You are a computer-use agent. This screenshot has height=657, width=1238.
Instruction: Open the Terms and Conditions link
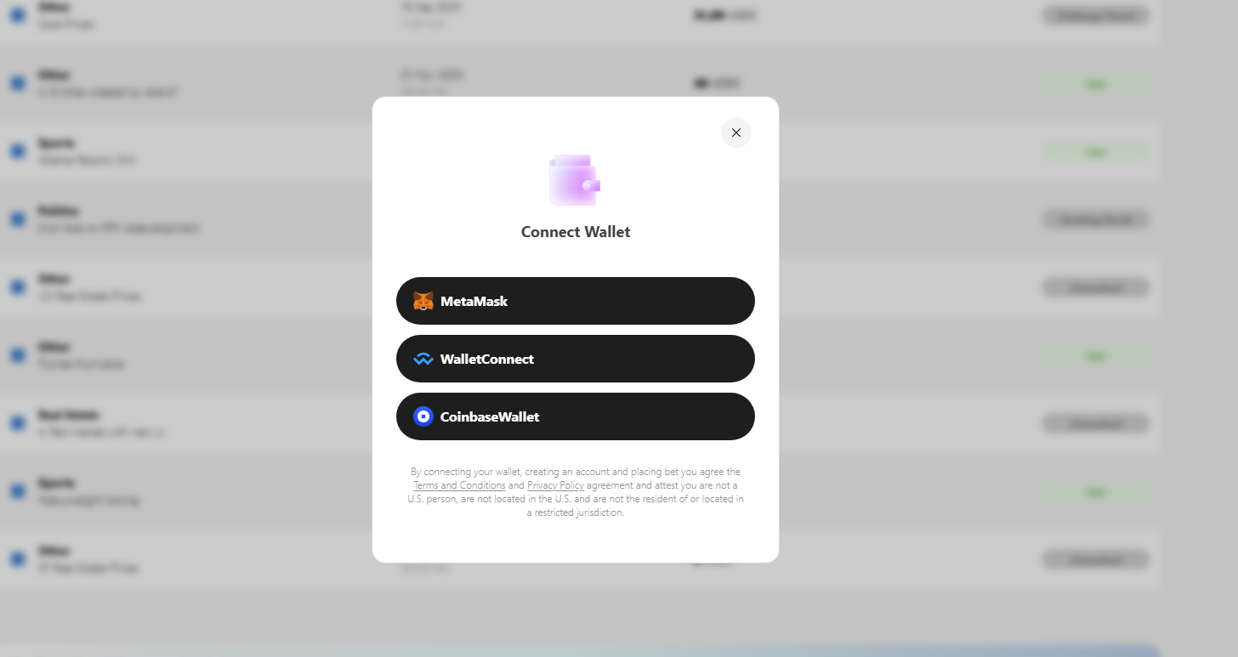tap(459, 485)
